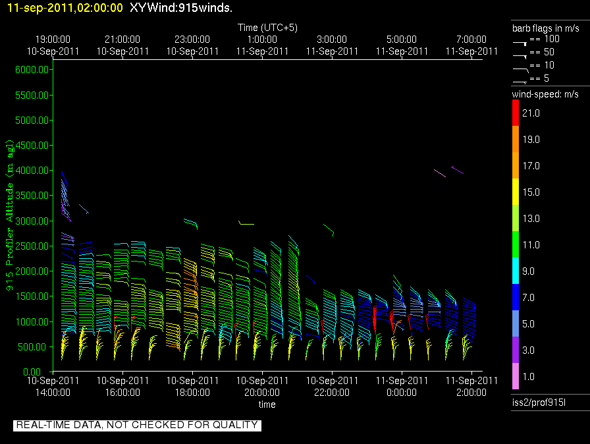Screen dimensions: 590x444
Task: Click the 'iss2/prof915l' platform label
Action: tap(539, 402)
